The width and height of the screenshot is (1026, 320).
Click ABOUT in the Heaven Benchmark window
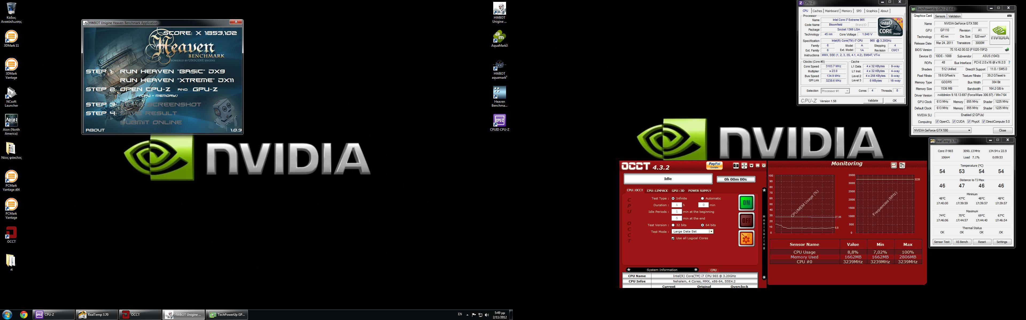[95, 130]
